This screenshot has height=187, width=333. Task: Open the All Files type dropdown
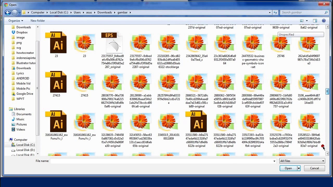click(302, 161)
